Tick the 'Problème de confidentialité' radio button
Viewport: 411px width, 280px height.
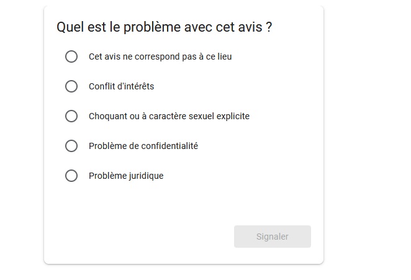tap(71, 146)
